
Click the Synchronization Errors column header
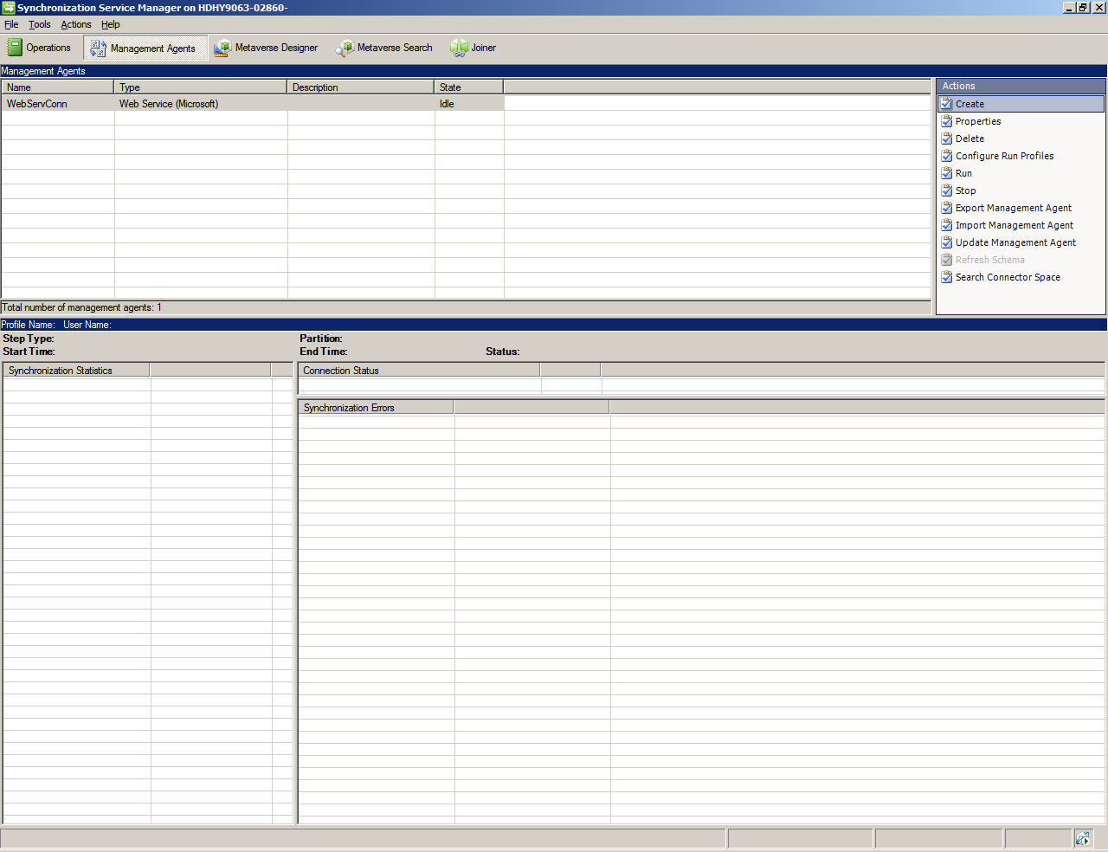click(376, 408)
